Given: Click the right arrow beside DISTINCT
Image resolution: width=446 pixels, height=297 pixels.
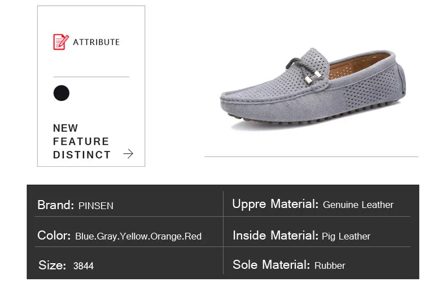Looking at the screenshot, I should (x=128, y=154).
